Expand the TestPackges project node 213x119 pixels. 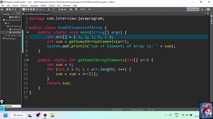pyautogui.click(x=2, y=38)
